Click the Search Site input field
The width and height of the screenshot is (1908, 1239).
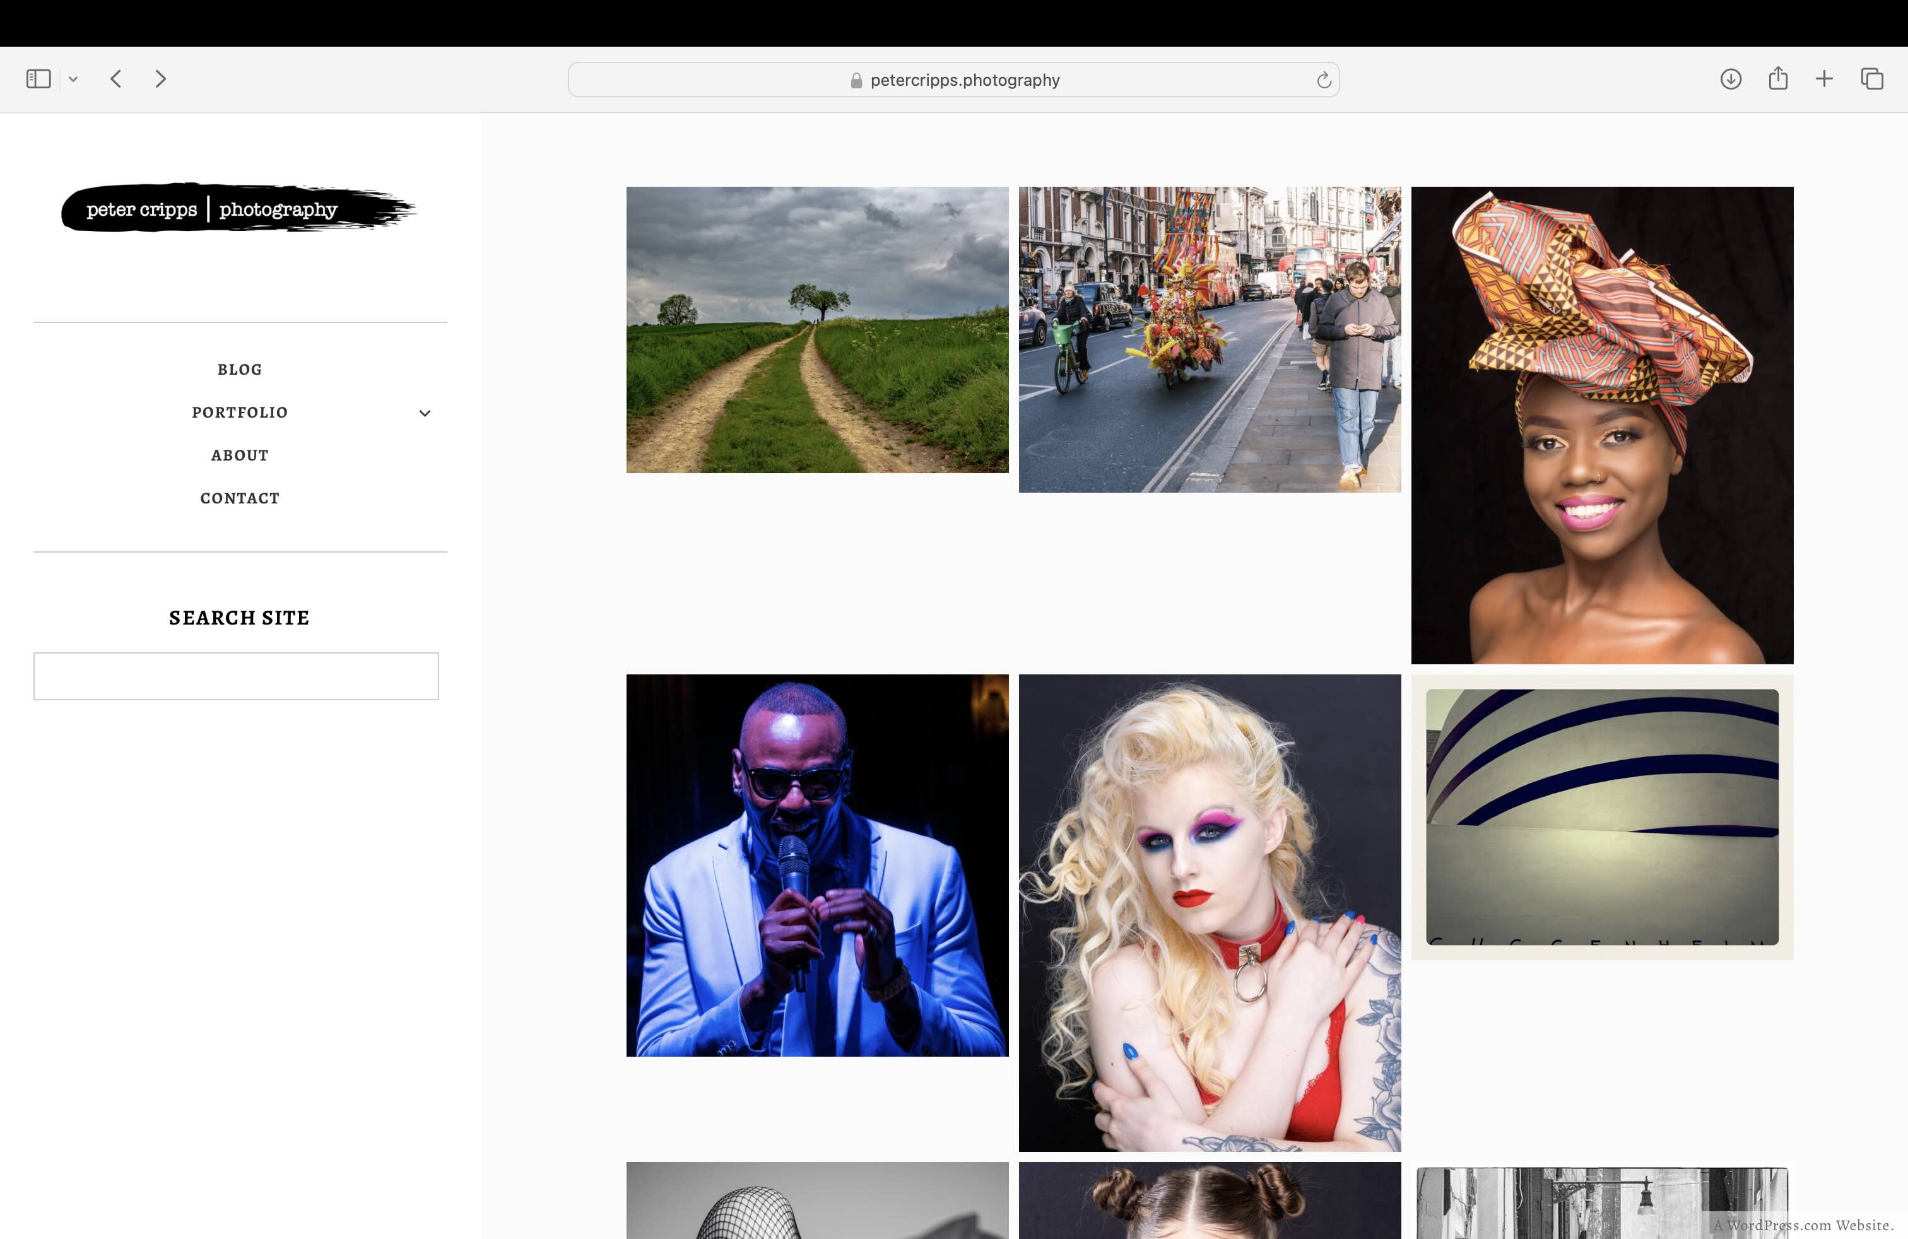point(236,676)
